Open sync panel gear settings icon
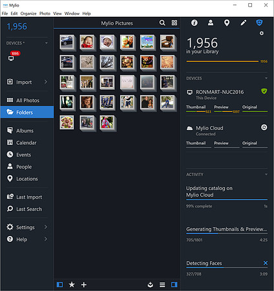The image size is (274, 291). click(x=262, y=33)
